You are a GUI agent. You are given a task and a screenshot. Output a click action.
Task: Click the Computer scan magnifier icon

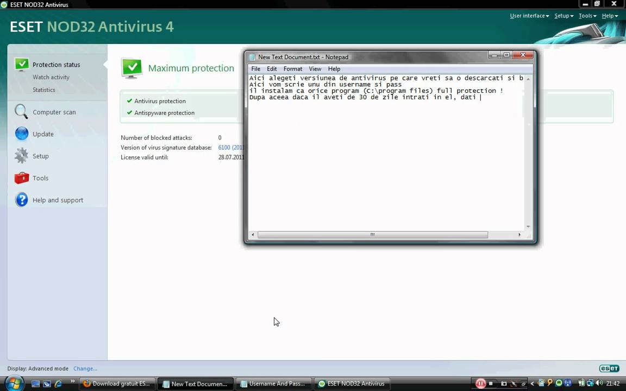pos(21,112)
